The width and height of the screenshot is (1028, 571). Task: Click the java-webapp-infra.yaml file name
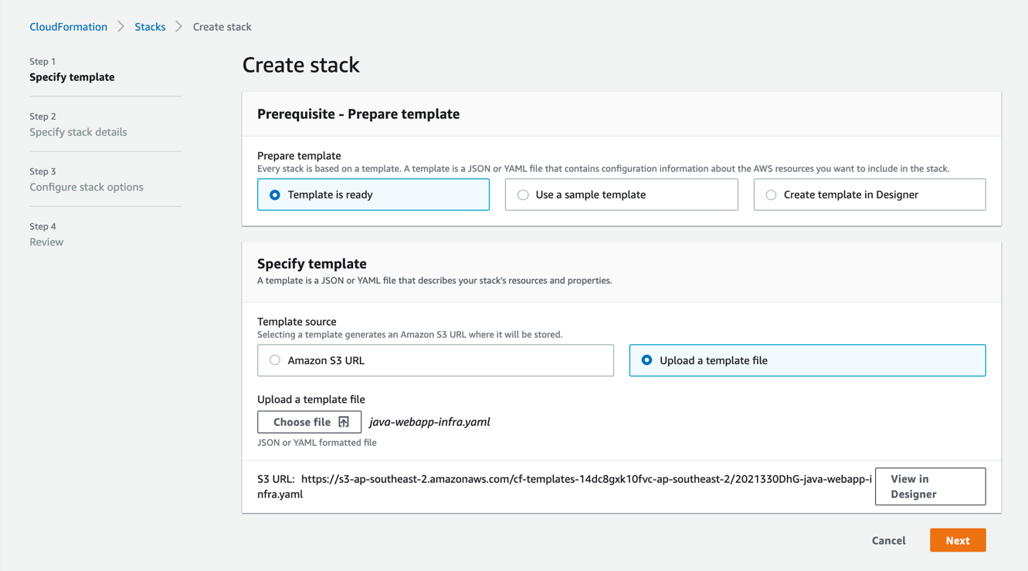429,422
